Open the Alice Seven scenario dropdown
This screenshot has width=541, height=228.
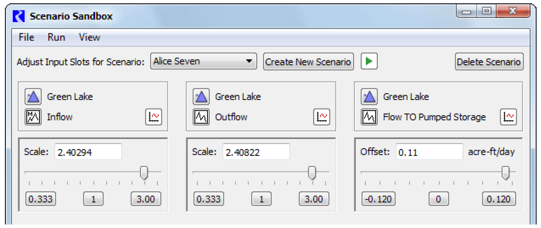203,61
